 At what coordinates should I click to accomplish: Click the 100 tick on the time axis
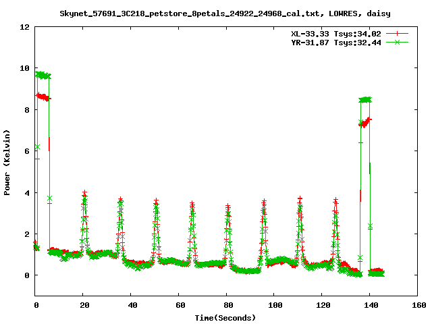click(x=275, y=305)
